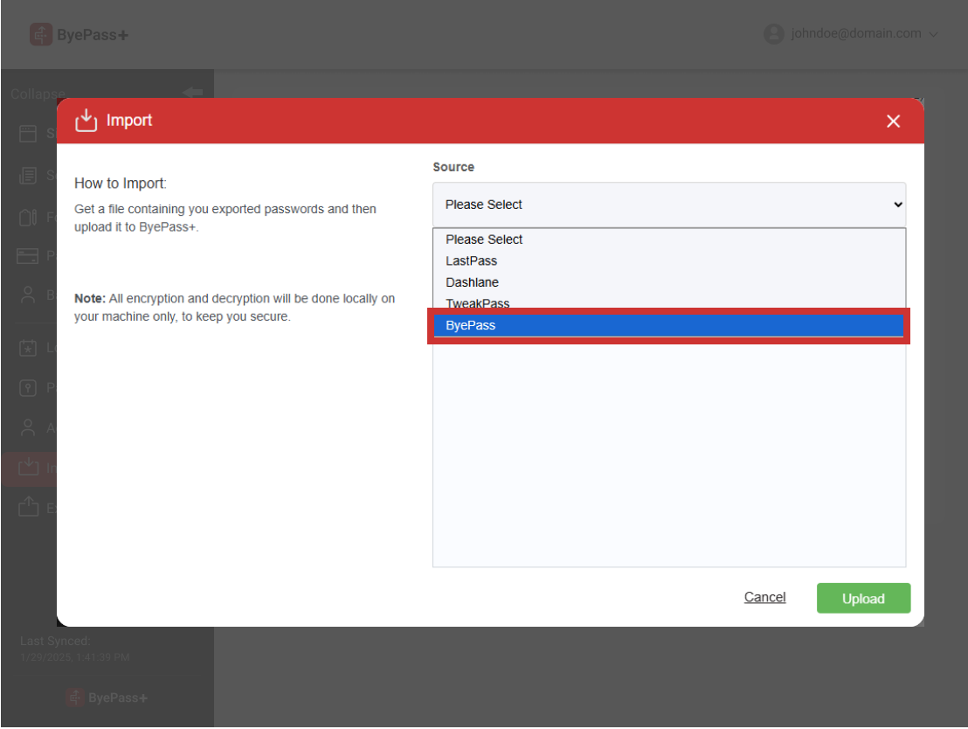Click the key lock sidebar icon

click(x=28, y=387)
